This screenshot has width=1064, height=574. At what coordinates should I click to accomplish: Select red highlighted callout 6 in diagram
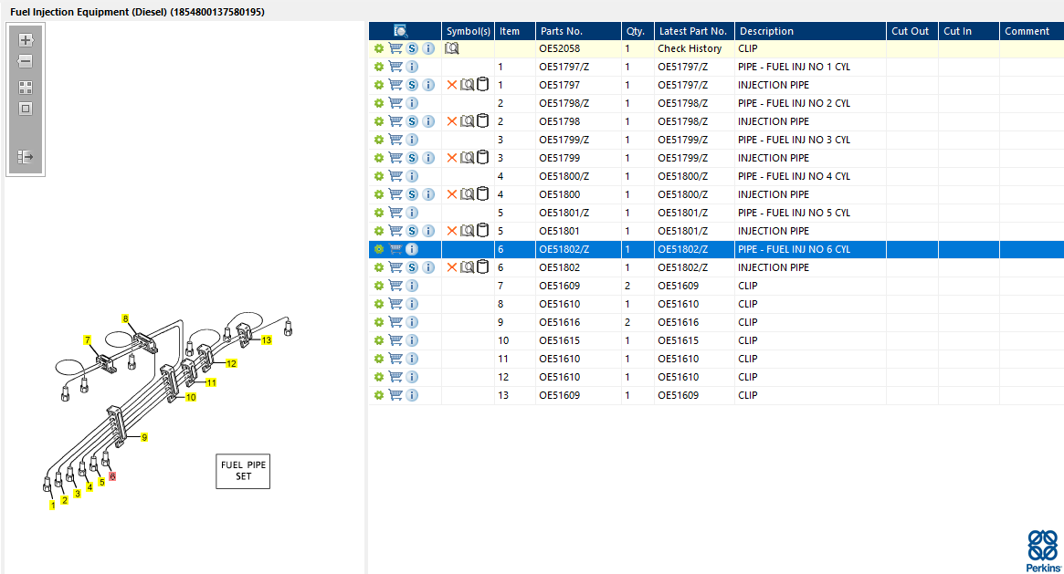112,476
